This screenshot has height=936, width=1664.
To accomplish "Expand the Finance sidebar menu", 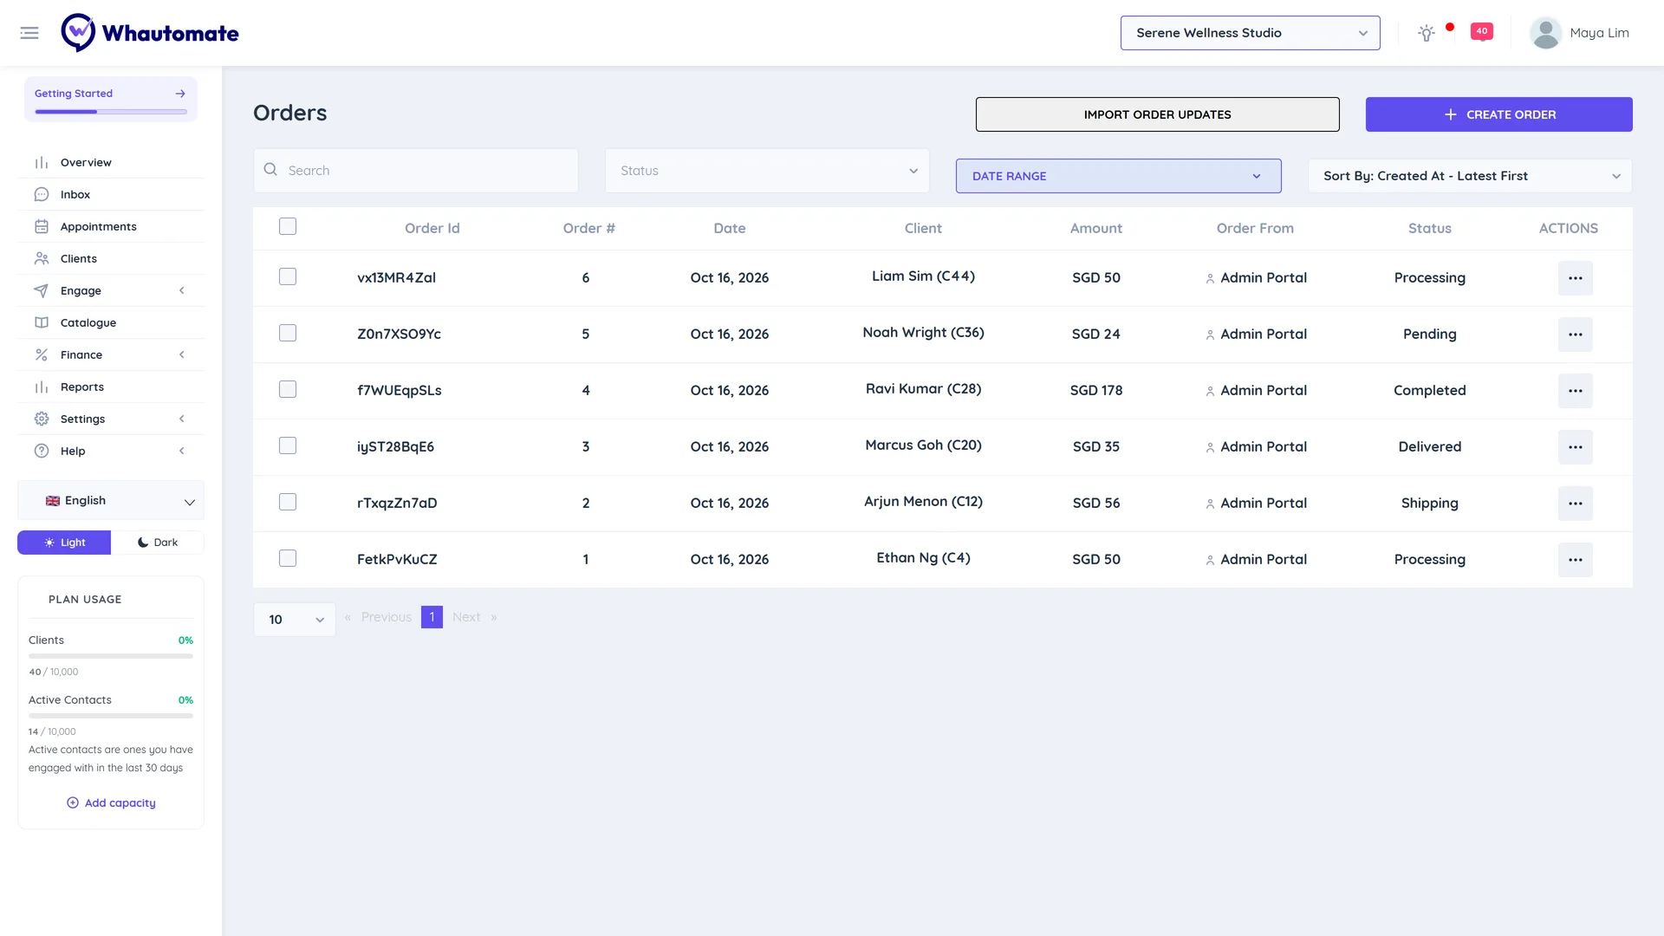I will tap(111, 355).
